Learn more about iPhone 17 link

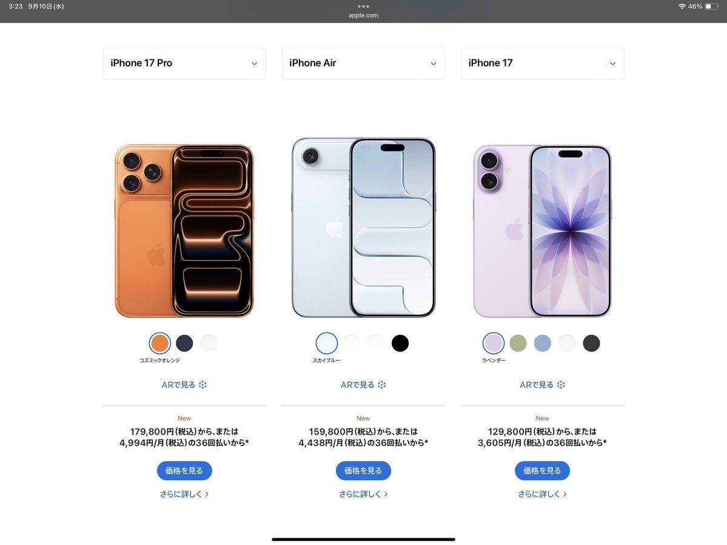click(x=542, y=495)
